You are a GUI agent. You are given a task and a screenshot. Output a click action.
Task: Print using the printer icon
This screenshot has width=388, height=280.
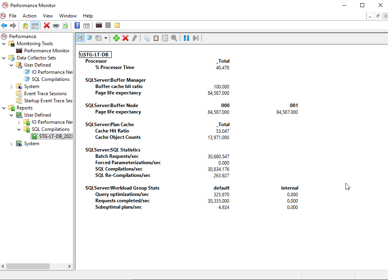coord(56,25)
